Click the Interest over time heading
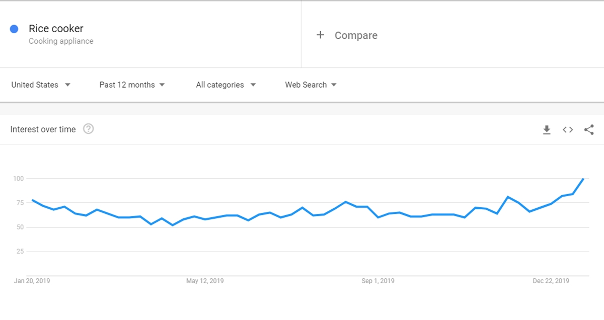 click(x=43, y=129)
